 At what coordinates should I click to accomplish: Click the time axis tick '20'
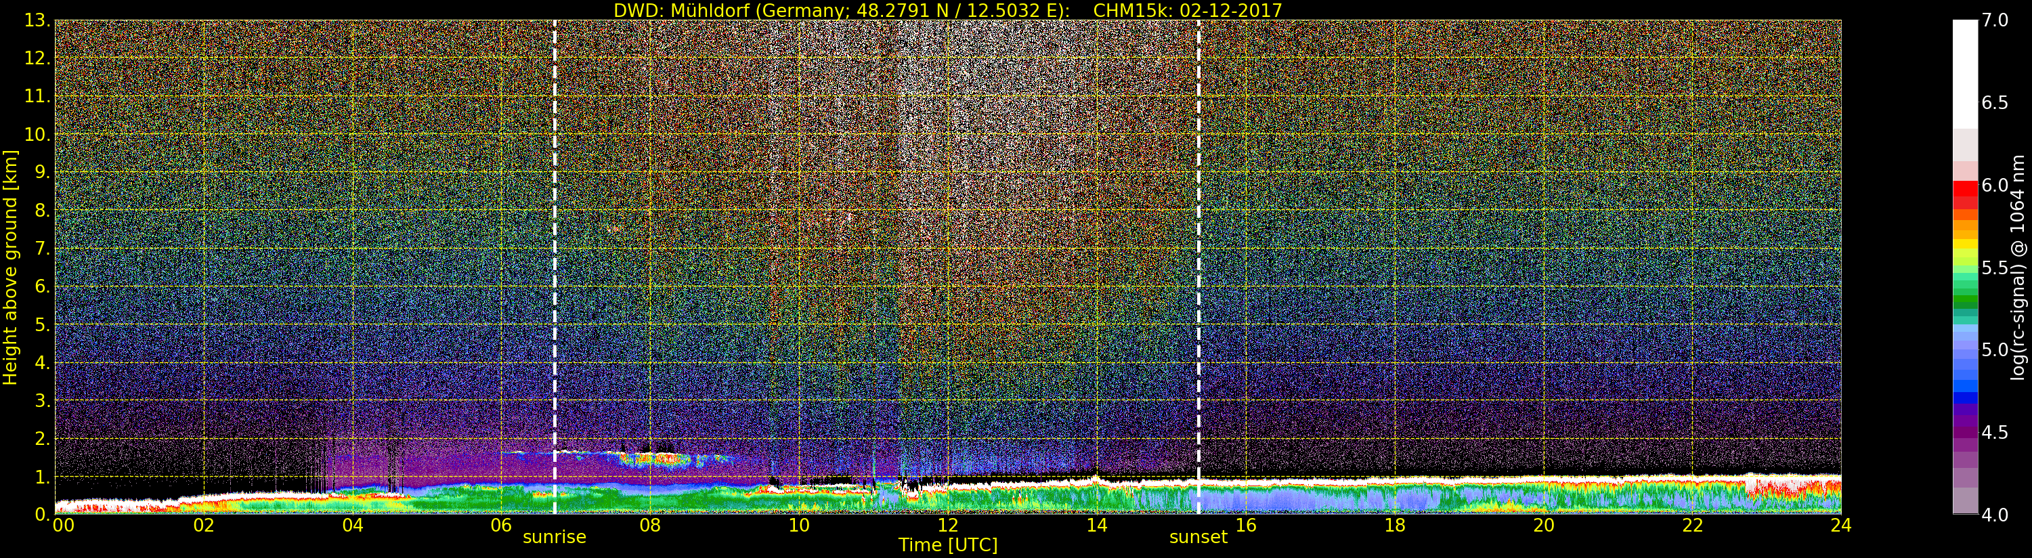pyautogui.click(x=1544, y=525)
